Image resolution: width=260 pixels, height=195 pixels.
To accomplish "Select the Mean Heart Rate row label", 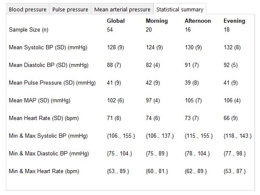I will 44,118.
